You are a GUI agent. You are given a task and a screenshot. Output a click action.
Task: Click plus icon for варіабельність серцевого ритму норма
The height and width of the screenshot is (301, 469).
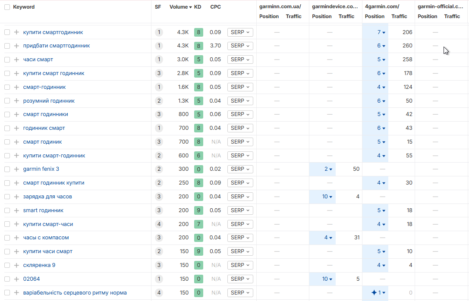tap(16, 293)
